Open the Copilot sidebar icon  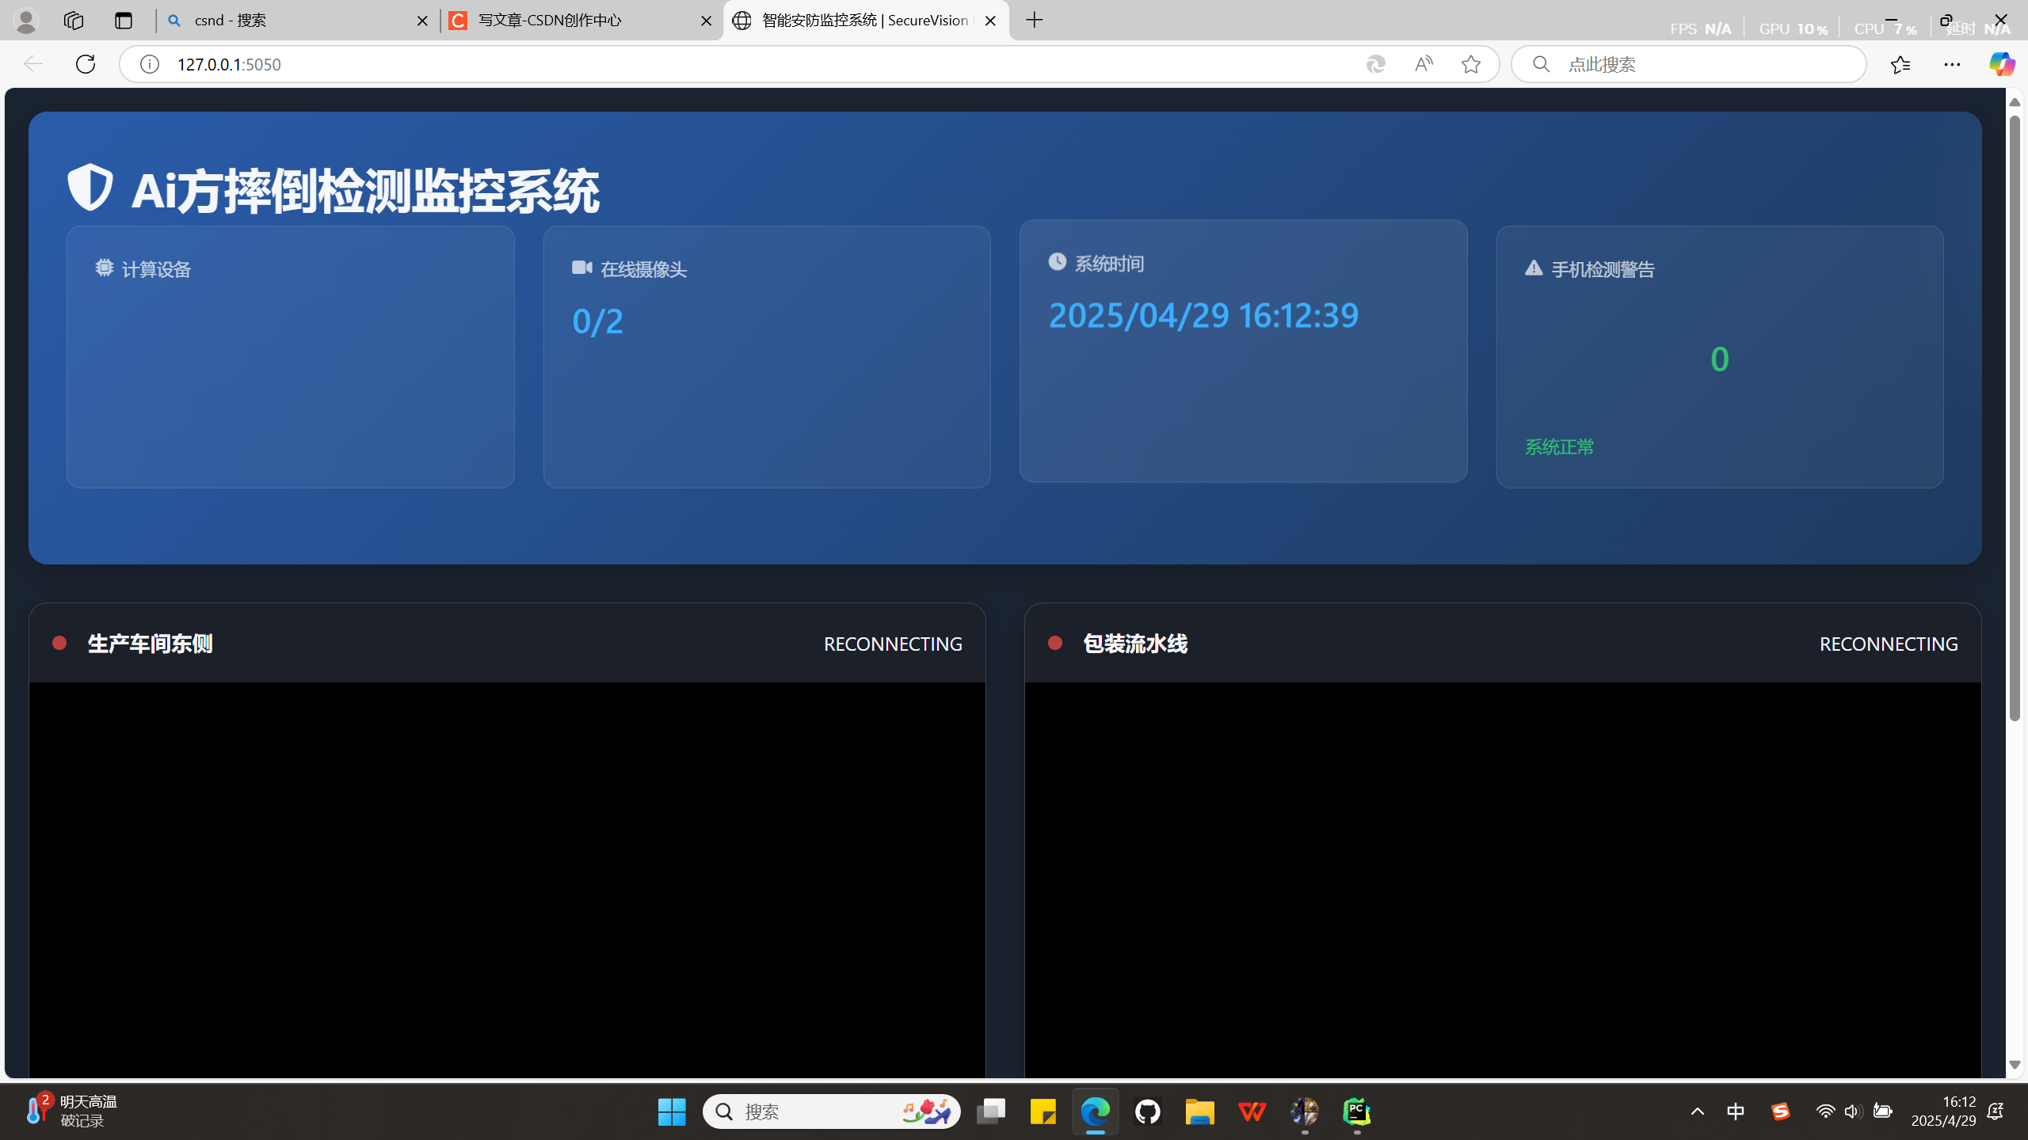pos(2001,64)
